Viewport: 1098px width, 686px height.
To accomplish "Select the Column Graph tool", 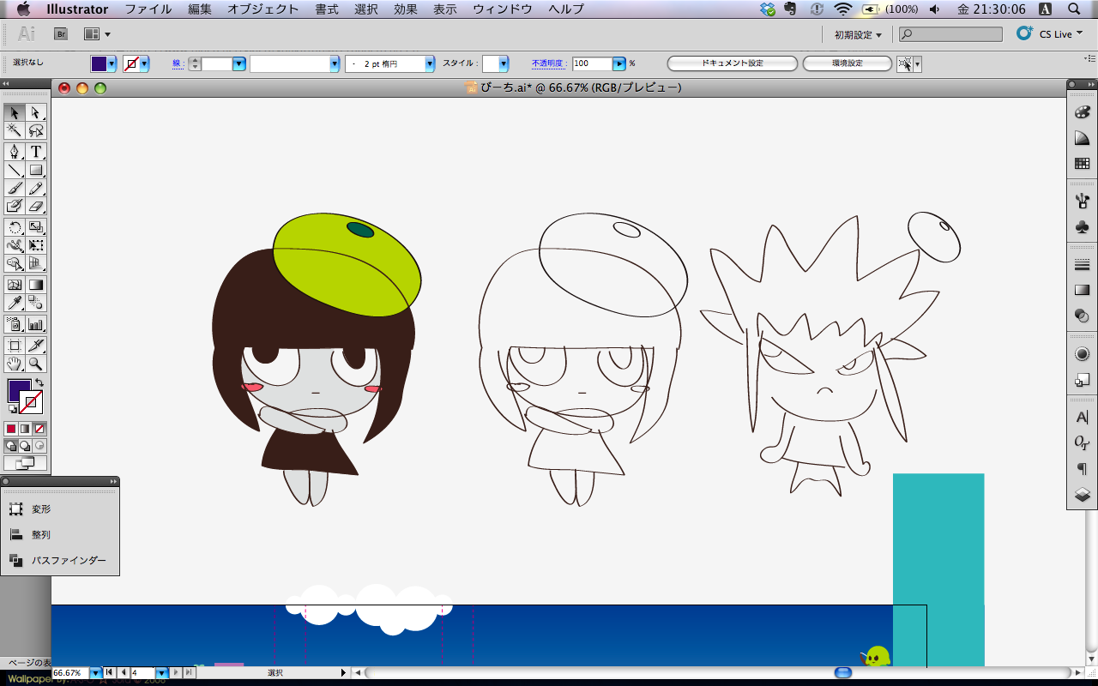I will tap(36, 324).
